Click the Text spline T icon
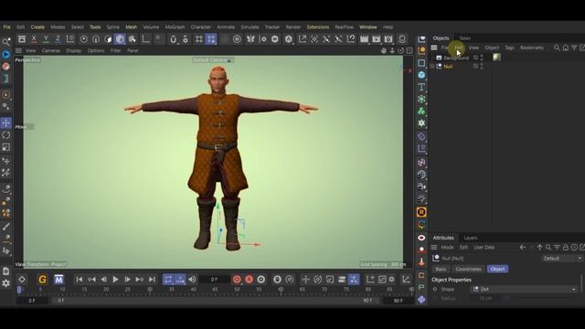The height and width of the screenshot is (329, 585). tap(421, 87)
